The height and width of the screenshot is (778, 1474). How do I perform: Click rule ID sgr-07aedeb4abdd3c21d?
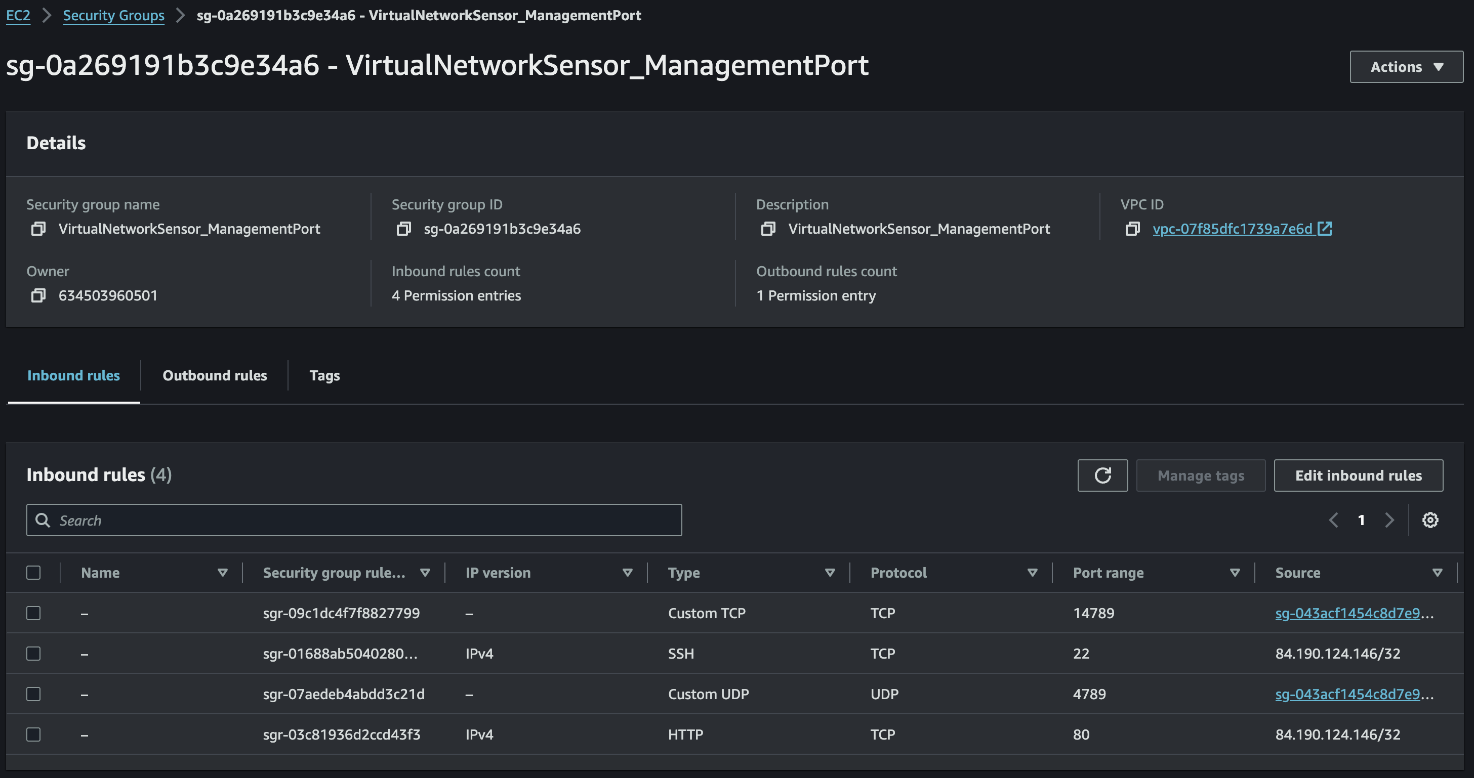point(343,694)
